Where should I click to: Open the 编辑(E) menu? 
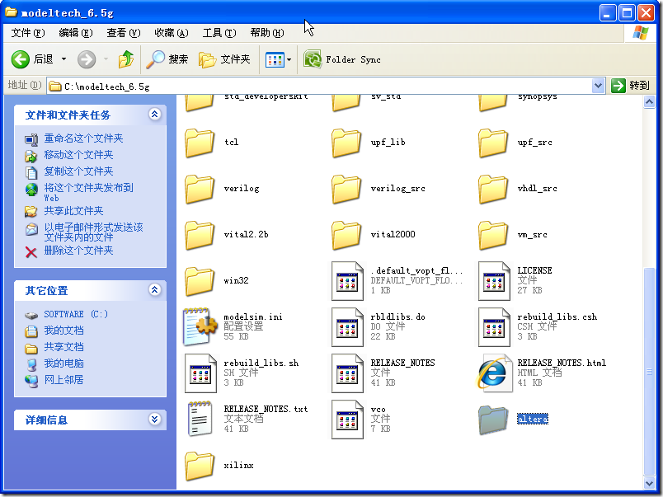pyautogui.click(x=76, y=32)
